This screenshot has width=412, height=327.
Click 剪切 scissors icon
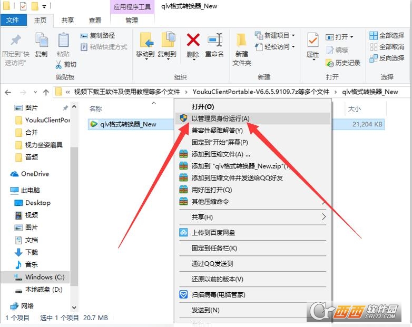point(58,65)
